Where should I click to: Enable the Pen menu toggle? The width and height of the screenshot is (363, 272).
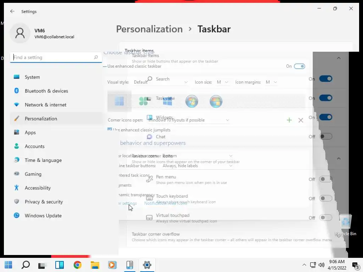coord(326,179)
